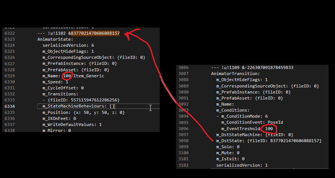Click m_Speed: 1 line
This screenshot has width=335, height=178.
coord(55,82)
